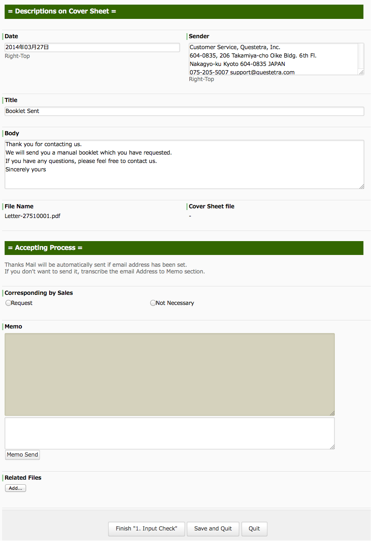Select the "Not Necessary" radio button
This screenshot has height=541, width=371.
153,303
